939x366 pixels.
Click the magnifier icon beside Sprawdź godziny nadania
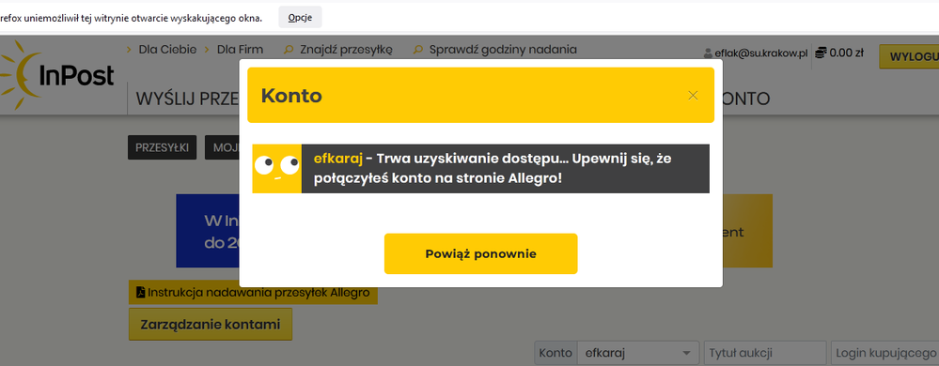[x=418, y=50]
